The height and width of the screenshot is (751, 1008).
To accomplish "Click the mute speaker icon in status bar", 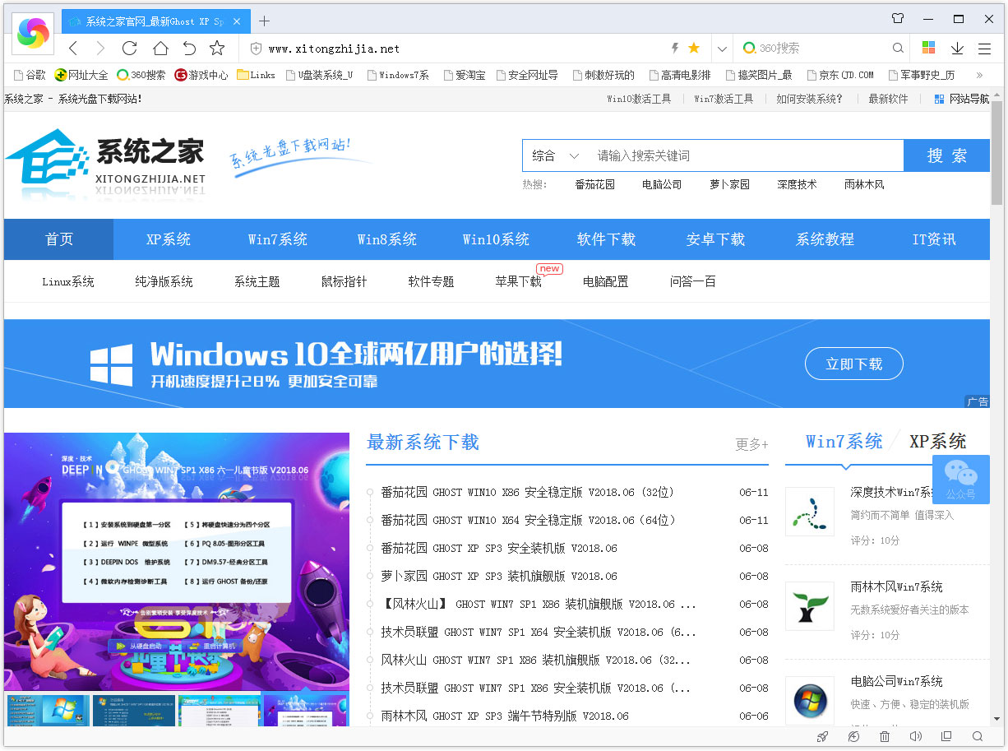I will click(915, 737).
